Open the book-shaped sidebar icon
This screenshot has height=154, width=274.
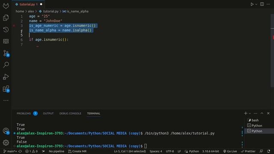pos(6,41)
